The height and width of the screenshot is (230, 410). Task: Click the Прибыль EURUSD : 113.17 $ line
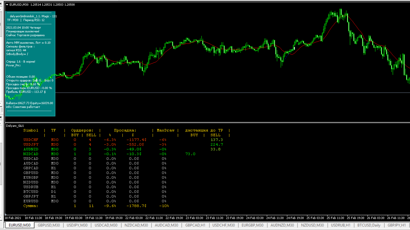26,92
